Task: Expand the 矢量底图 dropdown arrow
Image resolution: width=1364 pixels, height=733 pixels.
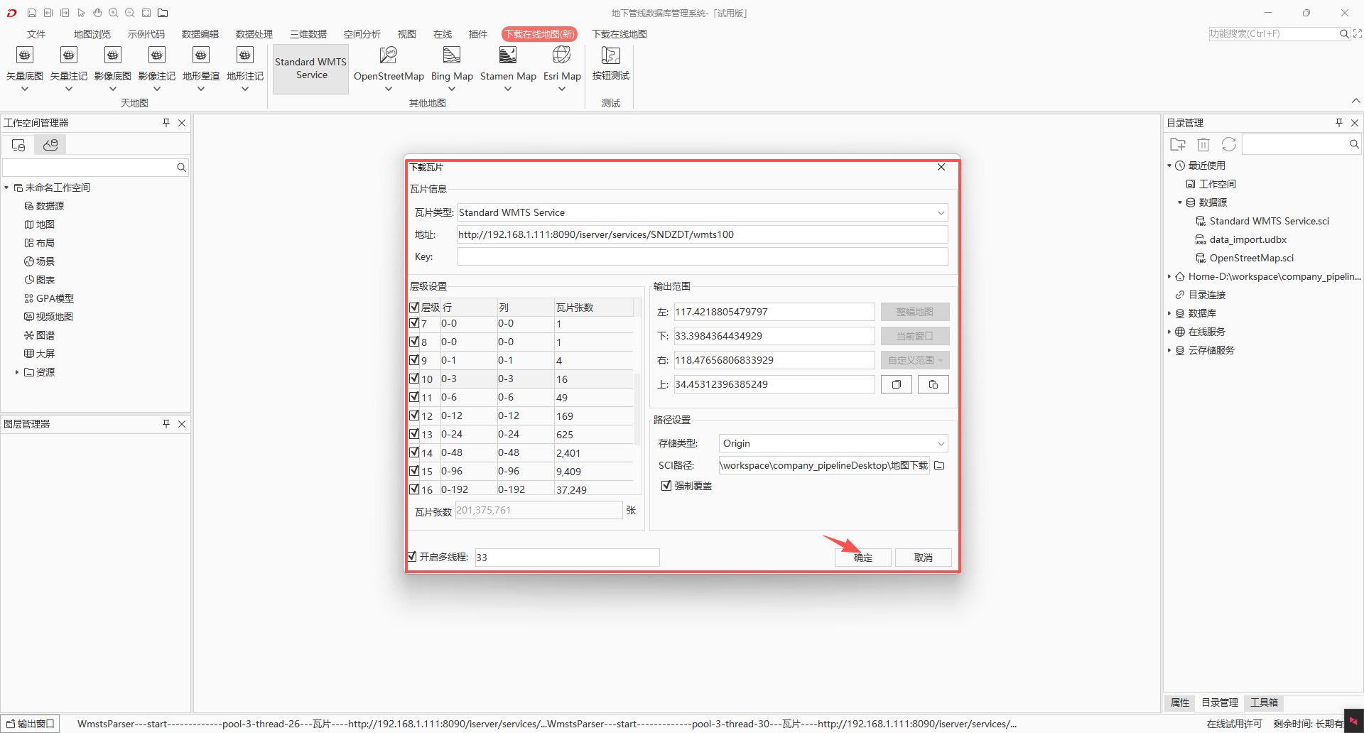Action: [25, 89]
